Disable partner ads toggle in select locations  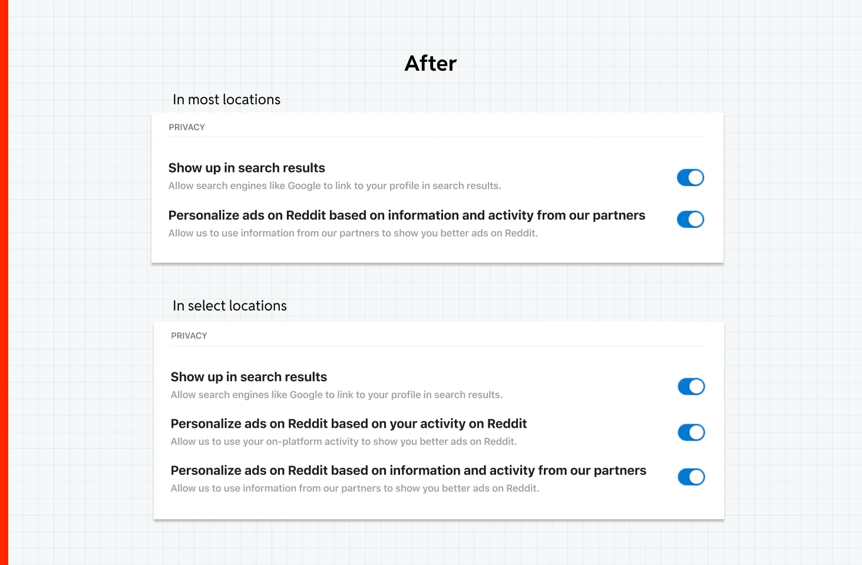(x=691, y=477)
